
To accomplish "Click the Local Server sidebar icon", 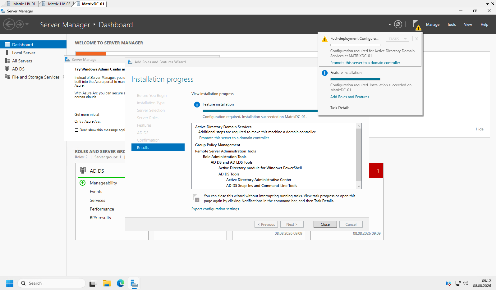I will [x=7, y=52].
